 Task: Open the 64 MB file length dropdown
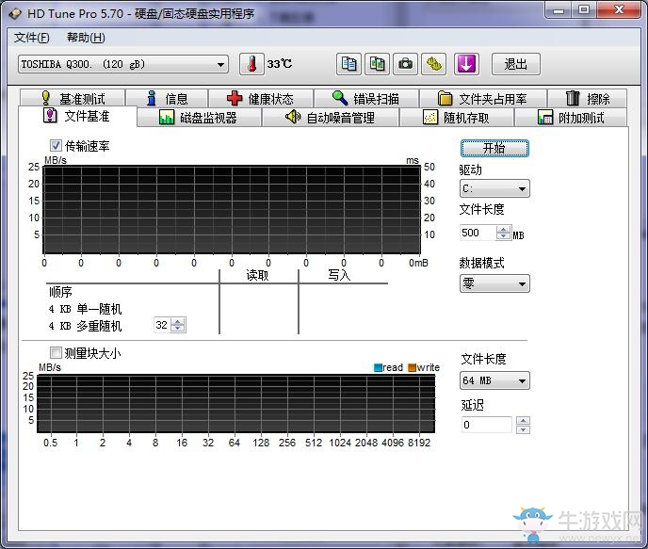494,380
